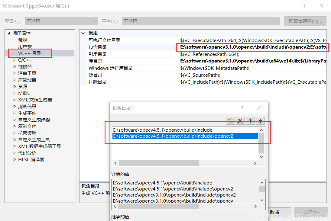Edit the 库目录 value with vc14\lib path
Screen dimensions: 331x221
click(x=253, y=61)
